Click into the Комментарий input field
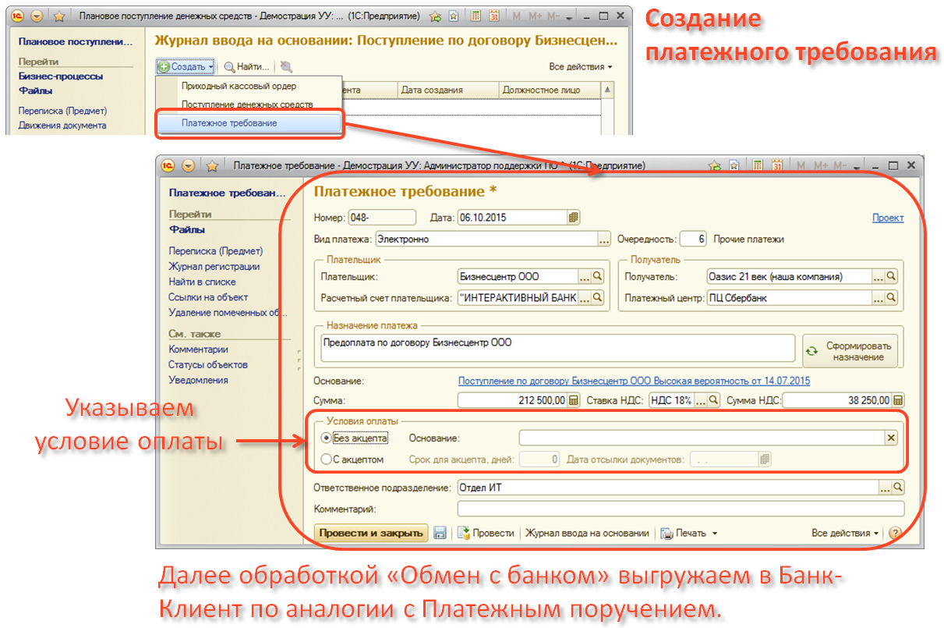944x628 pixels. [680, 509]
